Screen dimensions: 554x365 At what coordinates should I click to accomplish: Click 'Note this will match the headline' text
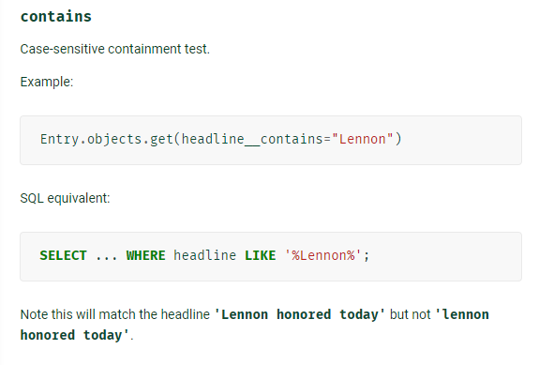tap(114, 314)
